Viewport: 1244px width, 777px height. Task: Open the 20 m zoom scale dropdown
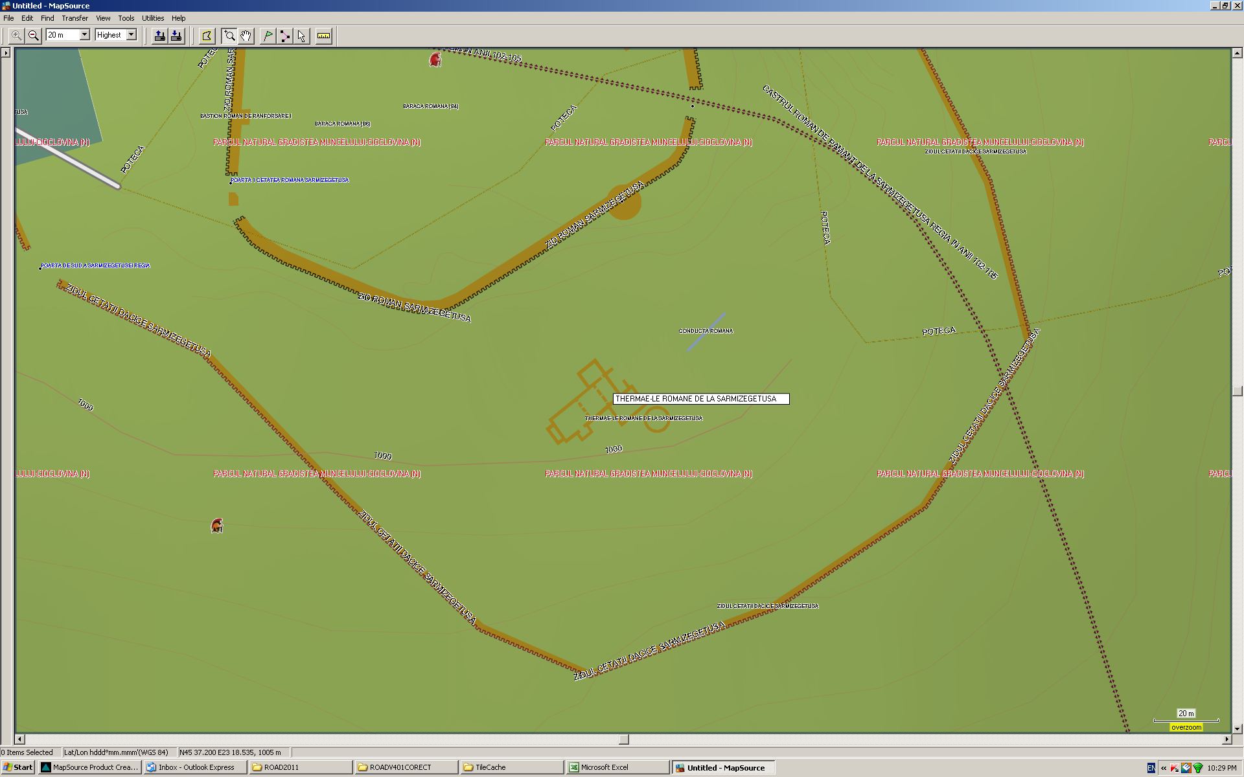(84, 35)
